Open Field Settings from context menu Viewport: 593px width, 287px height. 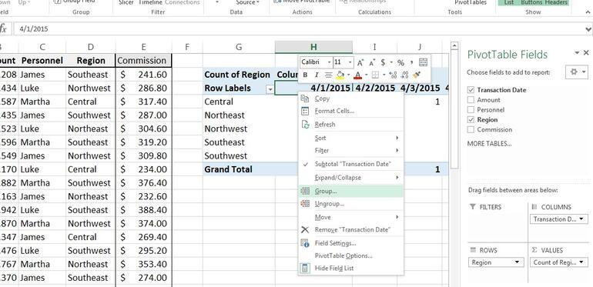tap(350, 243)
